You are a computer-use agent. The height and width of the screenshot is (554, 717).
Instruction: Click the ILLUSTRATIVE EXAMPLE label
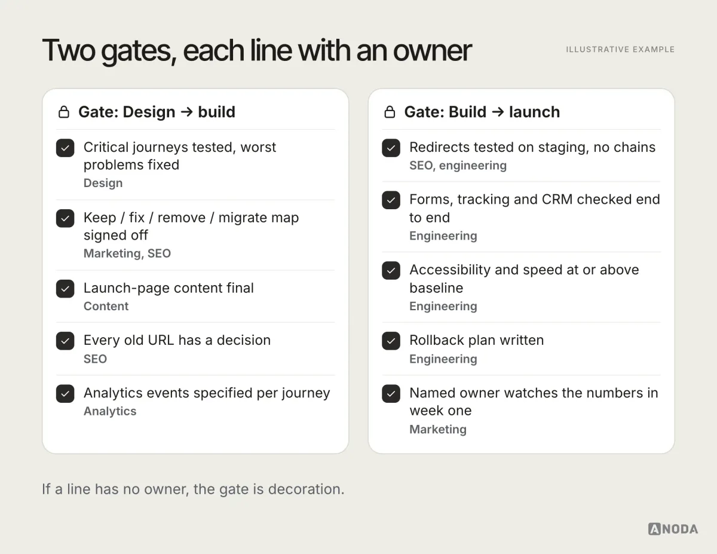pyautogui.click(x=620, y=50)
